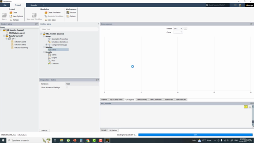The image size is (254, 143).
Task: Switch to the Results ribbon tab
Action: click(34, 5)
